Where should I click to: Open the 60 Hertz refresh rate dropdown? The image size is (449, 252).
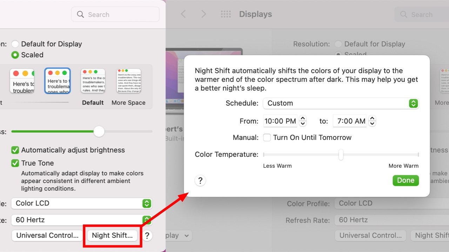pos(82,220)
